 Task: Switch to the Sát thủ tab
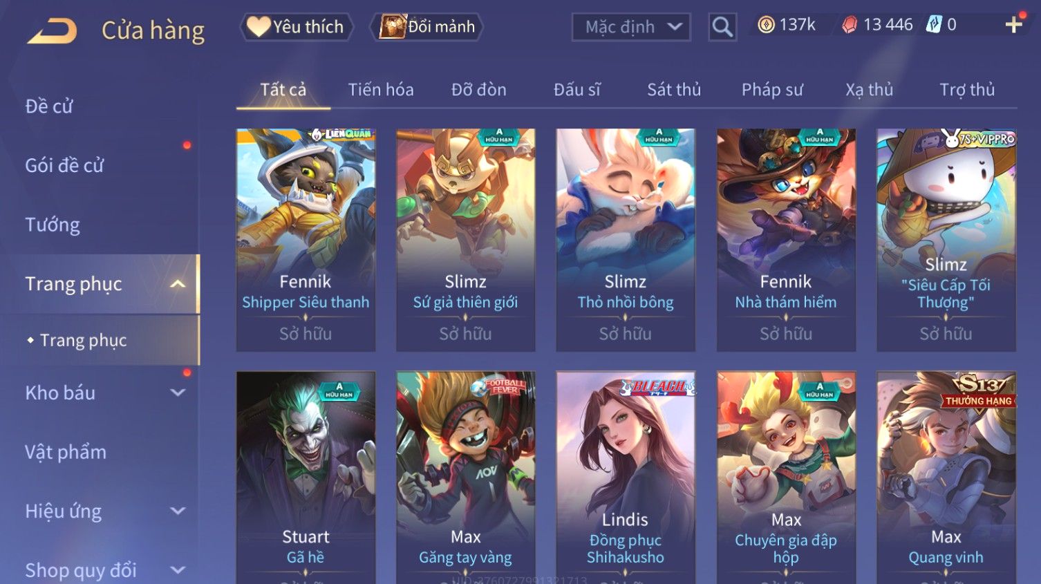tap(674, 90)
